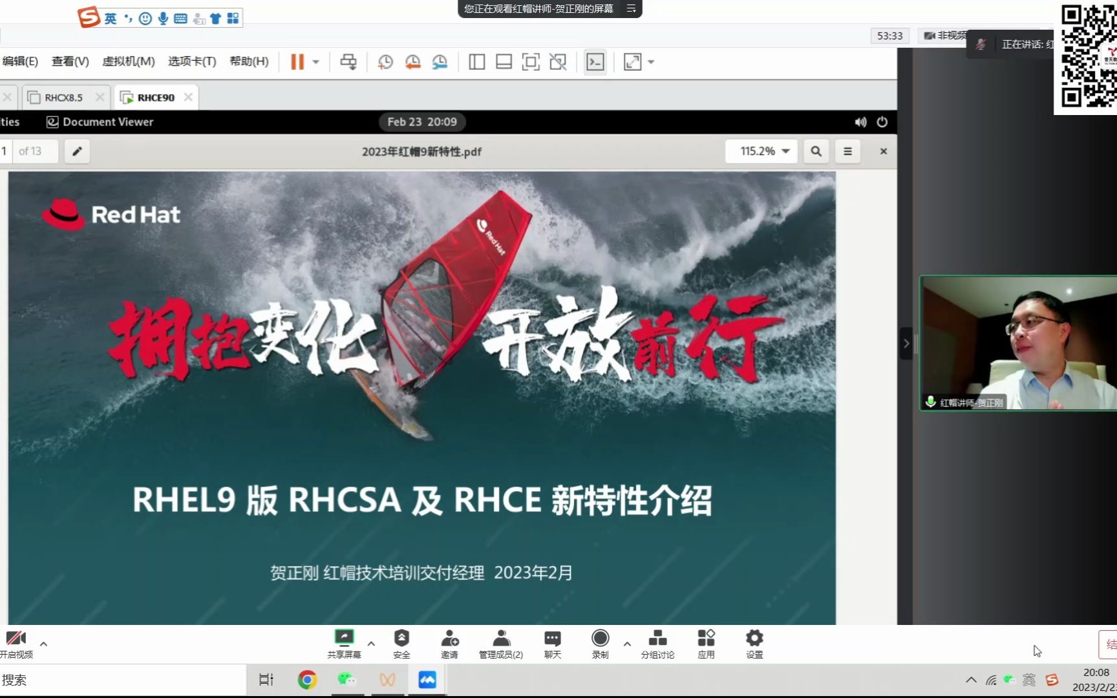The height and width of the screenshot is (698, 1117).
Task: Click the Feb 23 20:09 clock in GNOME bar
Action: click(422, 122)
